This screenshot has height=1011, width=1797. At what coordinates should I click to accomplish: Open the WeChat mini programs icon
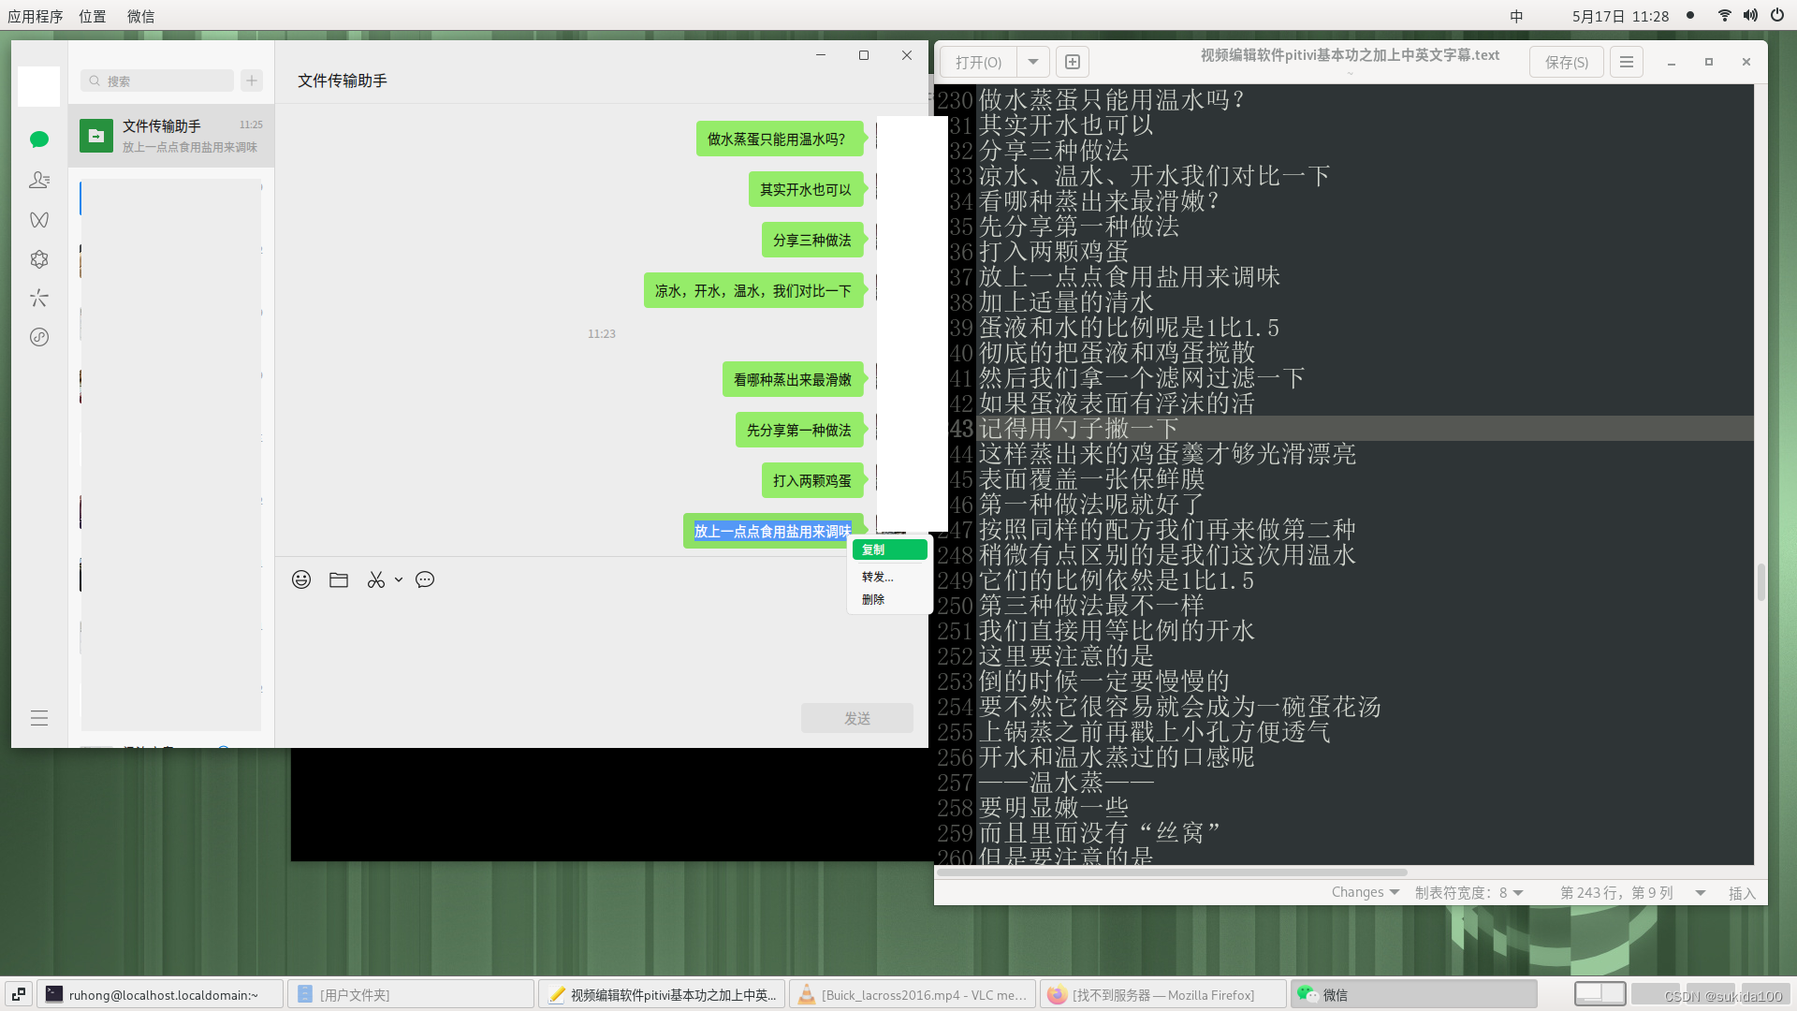tap(38, 337)
